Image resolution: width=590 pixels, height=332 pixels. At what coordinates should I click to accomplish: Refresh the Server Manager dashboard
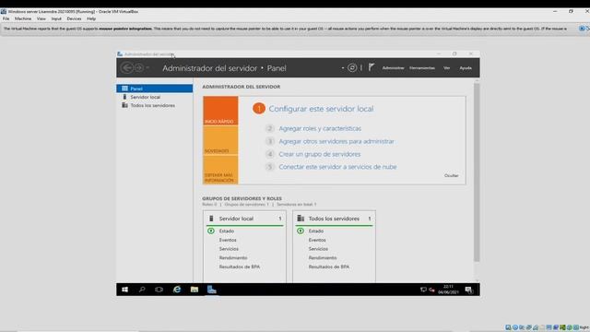[352, 67]
